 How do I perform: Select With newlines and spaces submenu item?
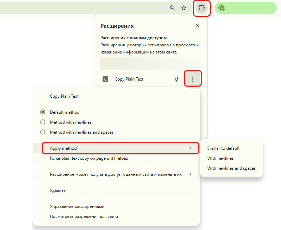click(x=231, y=168)
